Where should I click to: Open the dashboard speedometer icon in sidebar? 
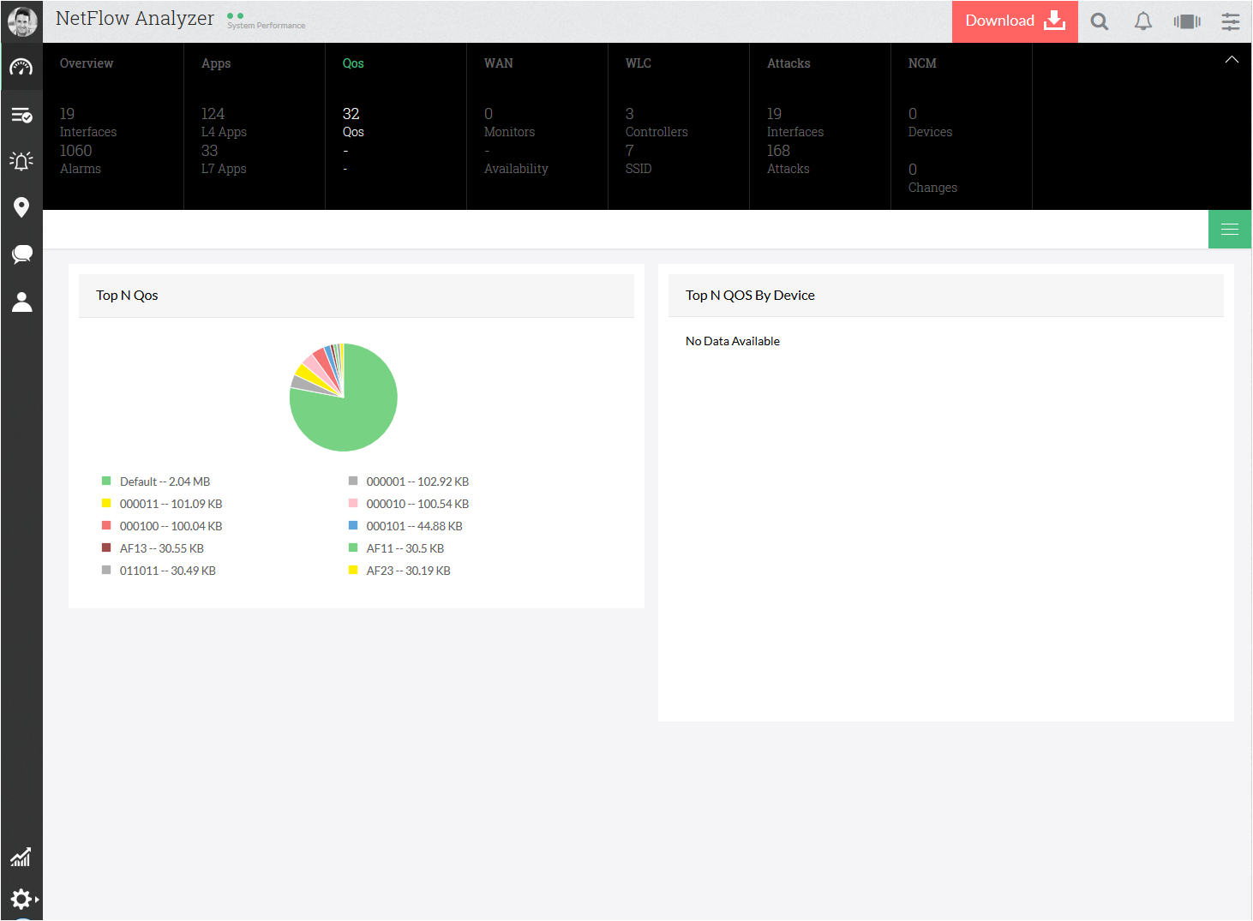point(21,68)
